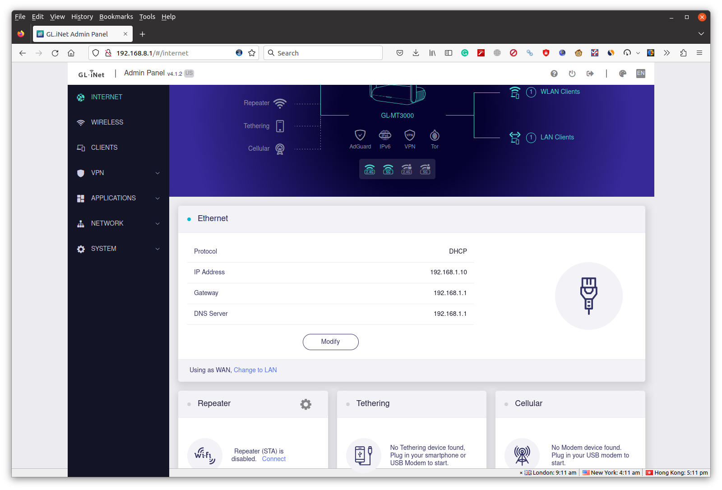Image resolution: width=722 pixels, height=490 pixels.
Task: Toggle the guest 5G Wi-Fi icon
Action: [x=425, y=169]
